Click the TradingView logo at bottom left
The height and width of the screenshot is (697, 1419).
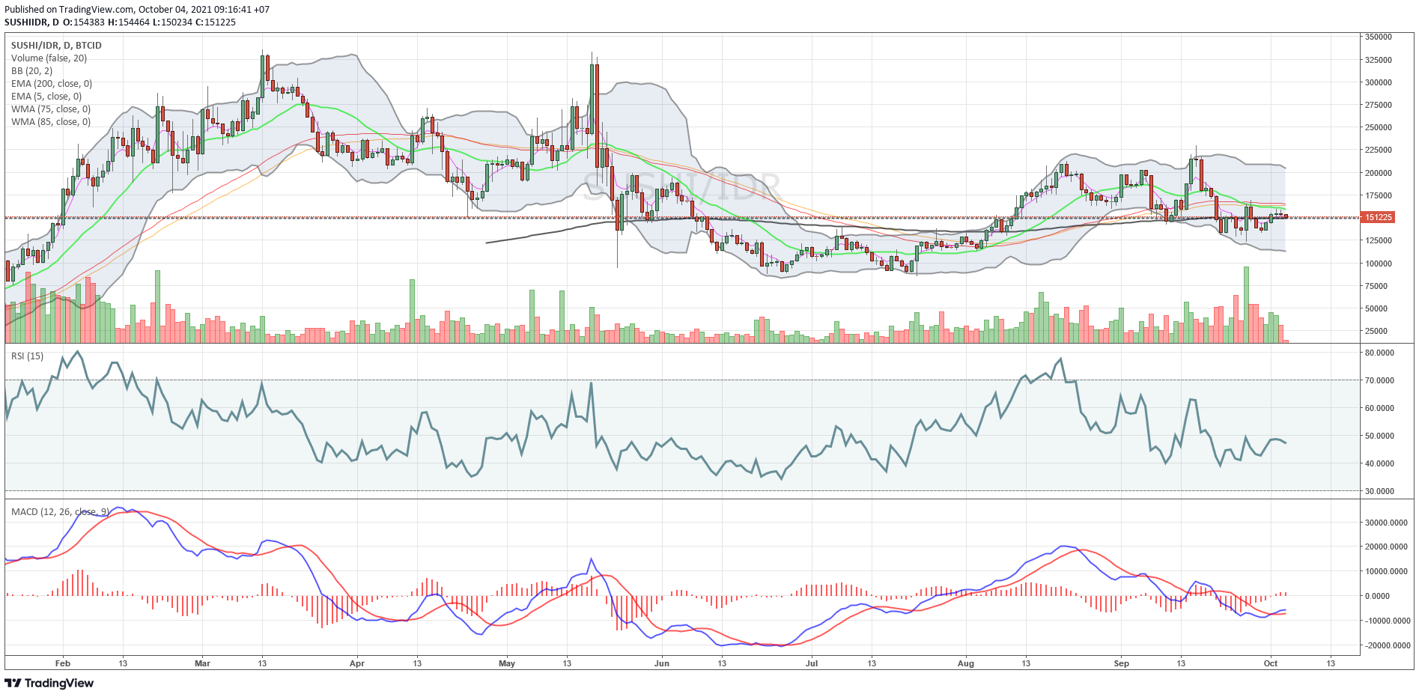click(x=49, y=683)
